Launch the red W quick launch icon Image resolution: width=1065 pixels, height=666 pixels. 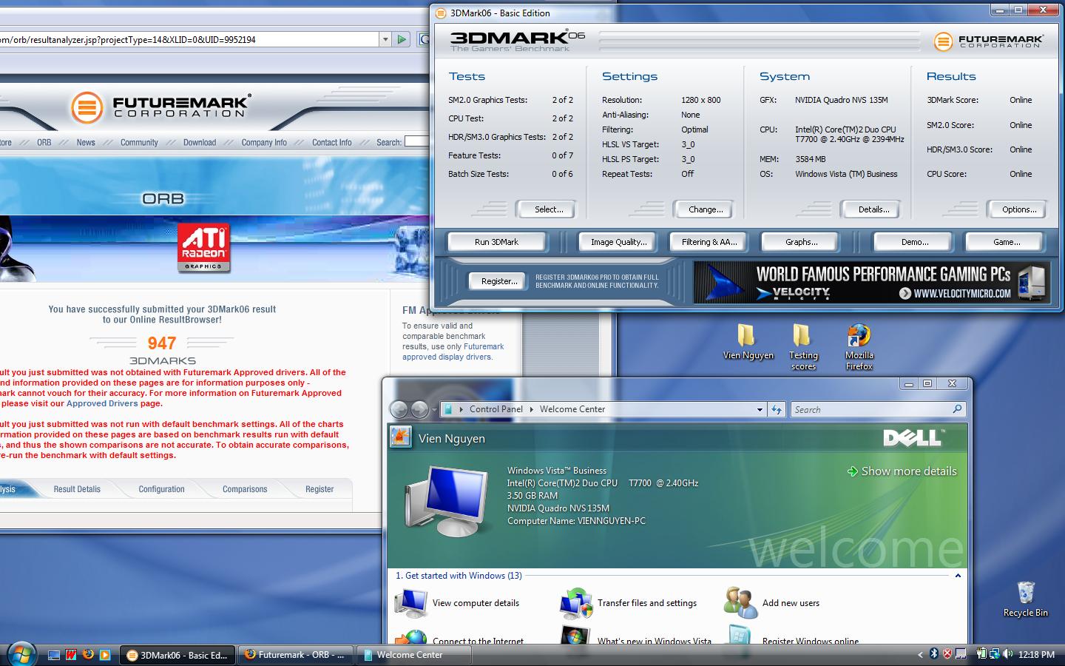coord(71,655)
